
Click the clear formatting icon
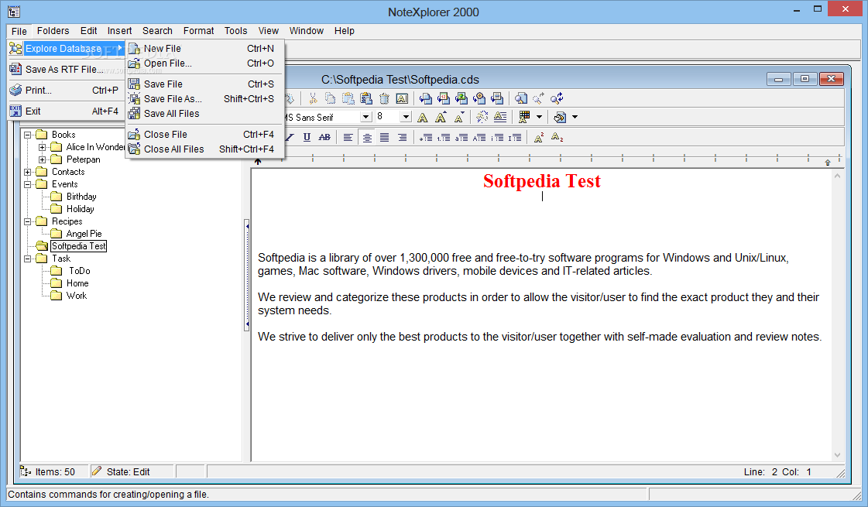(x=482, y=117)
